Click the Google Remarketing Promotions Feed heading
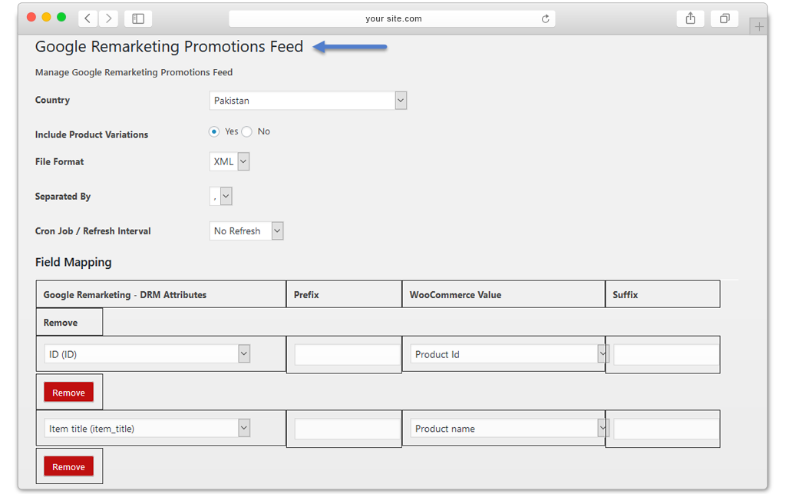This screenshot has height=494, width=786. [169, 47]
